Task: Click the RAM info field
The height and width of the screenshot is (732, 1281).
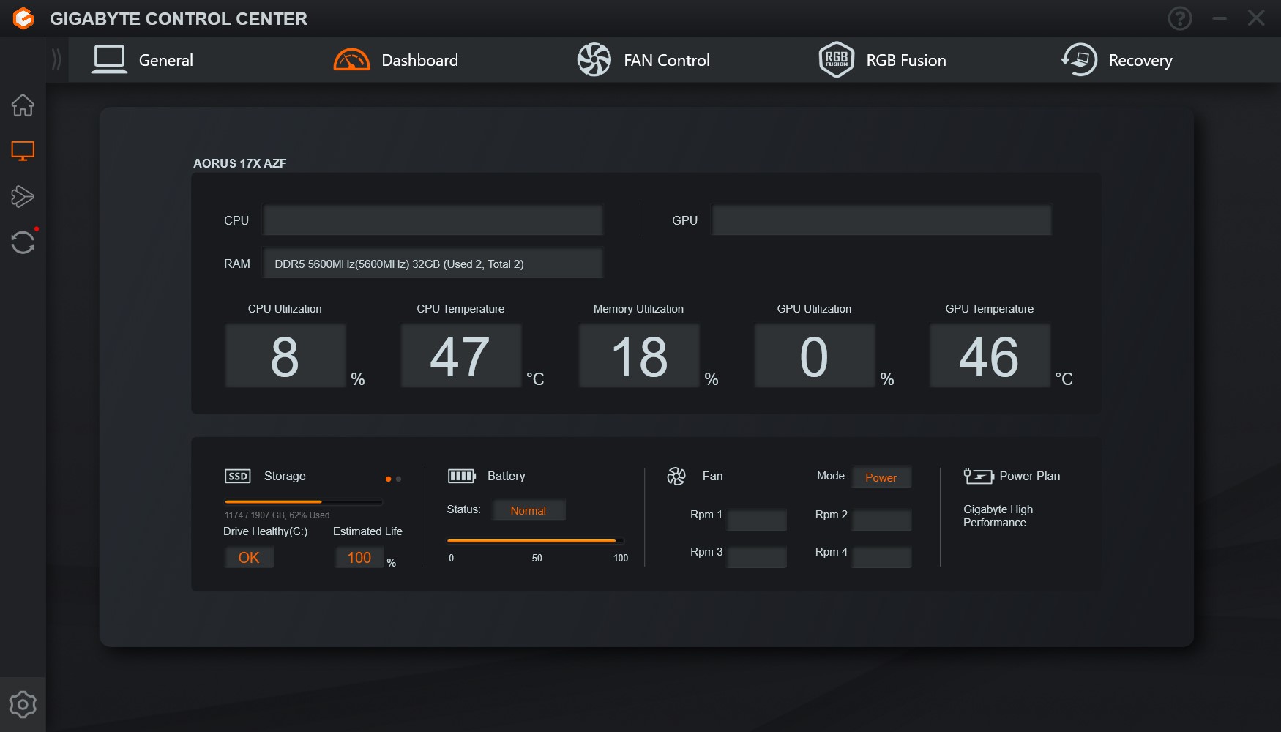Action: [433, 264]
